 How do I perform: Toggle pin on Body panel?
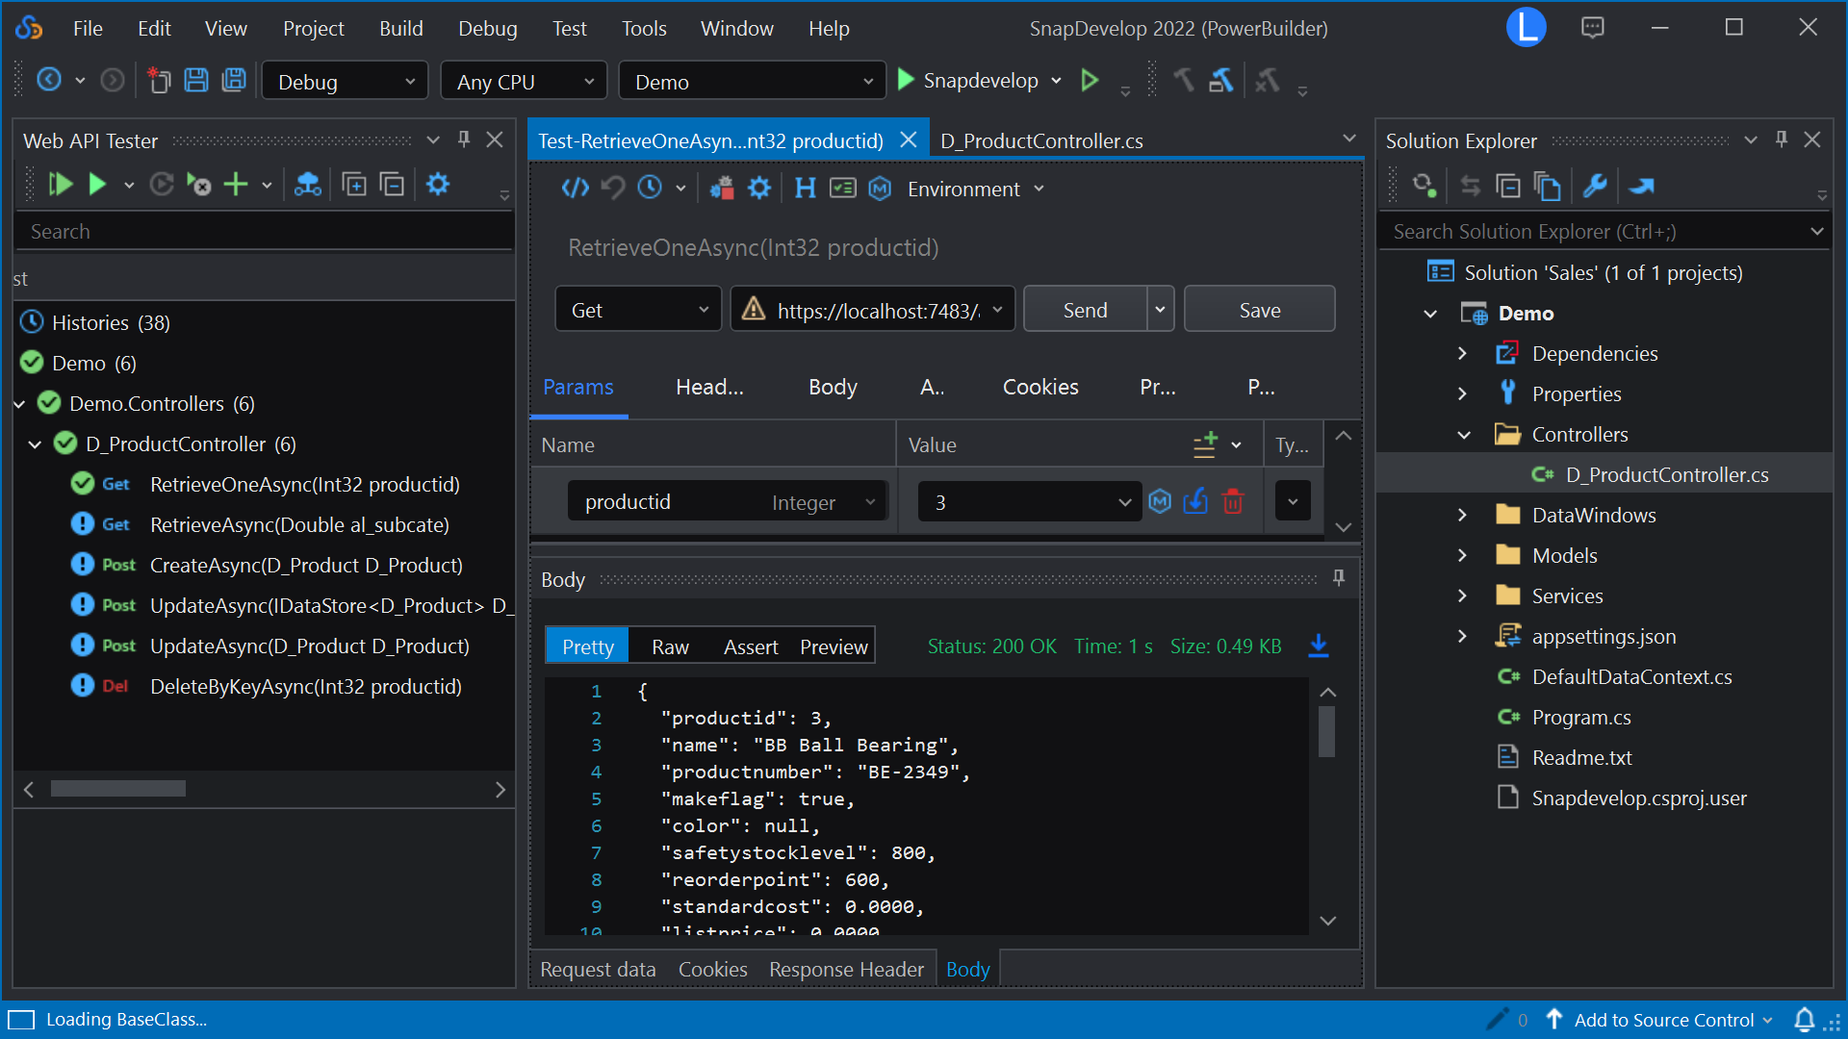pyautogui.click(x=1338, y=578)
